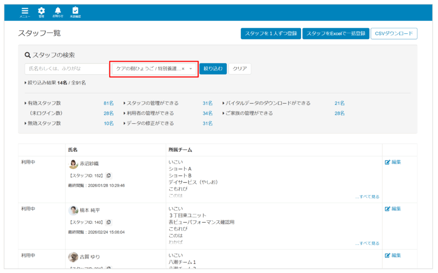Copy staff ID 152 with copy icon

tap(109, 175)
